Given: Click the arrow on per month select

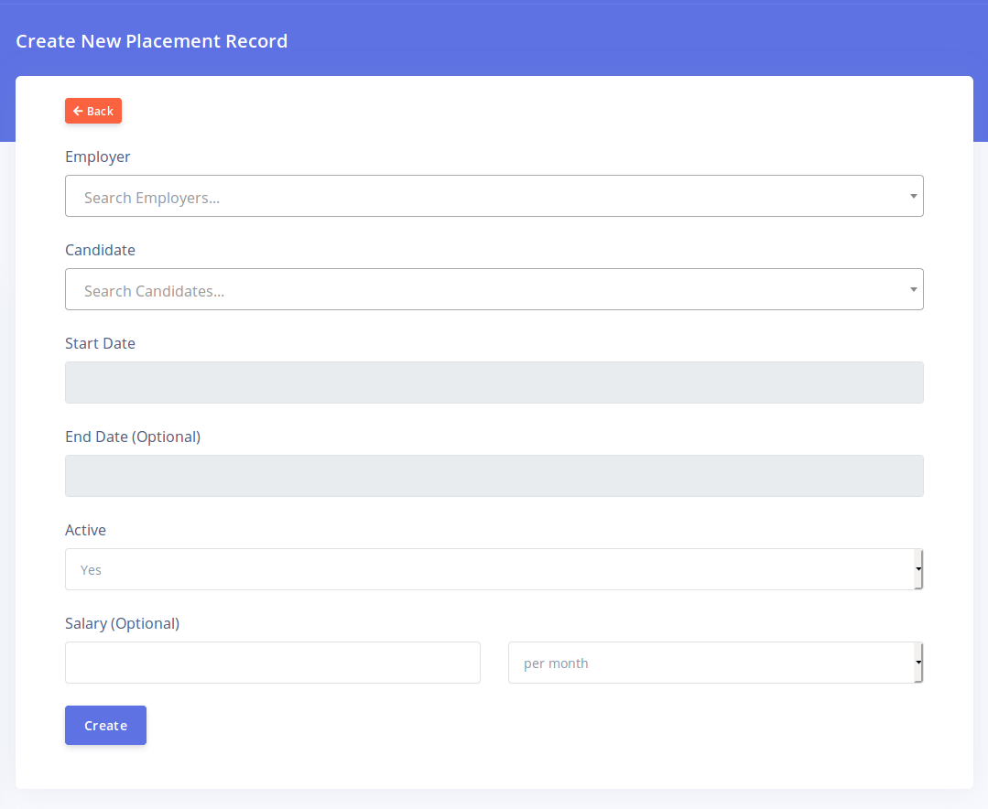Looking at the screenshot, I should point(917,663).
